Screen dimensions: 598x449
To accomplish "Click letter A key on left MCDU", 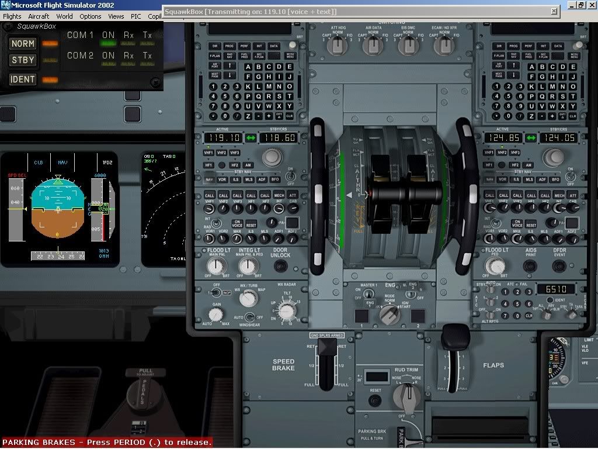I will 248,67.
